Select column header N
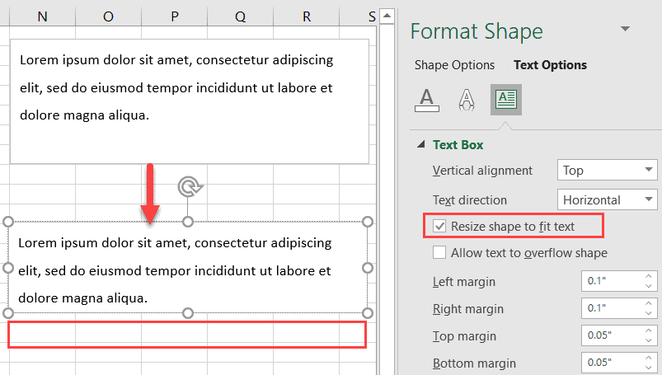Viewport: 662px width, 375px height. click(x=42, y=16)
